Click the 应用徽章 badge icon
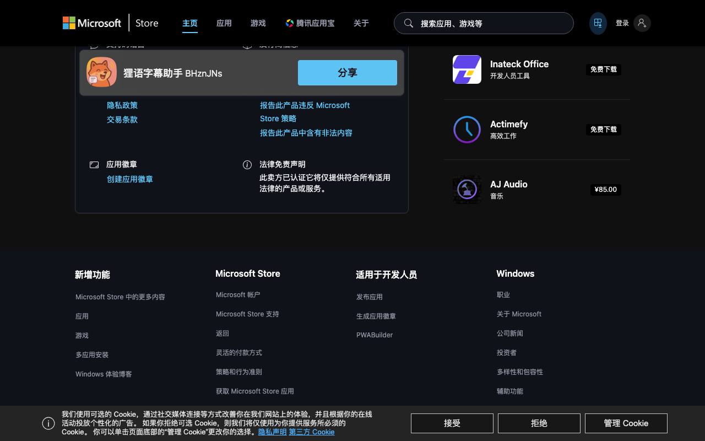The image size is (705, 441). (x=94, y=165)
